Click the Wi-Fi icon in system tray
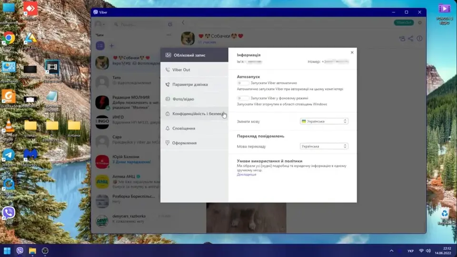Viewport: 457px width, 257px height. (x=421, y=251)
